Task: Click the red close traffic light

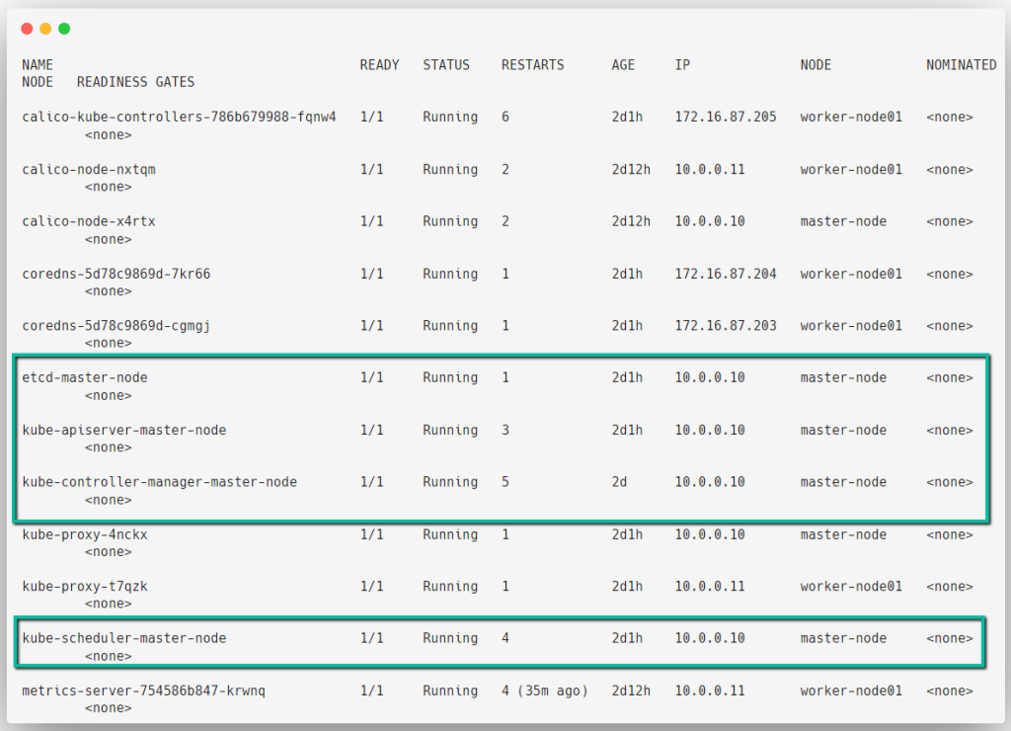Action: [x=26, y=29]
